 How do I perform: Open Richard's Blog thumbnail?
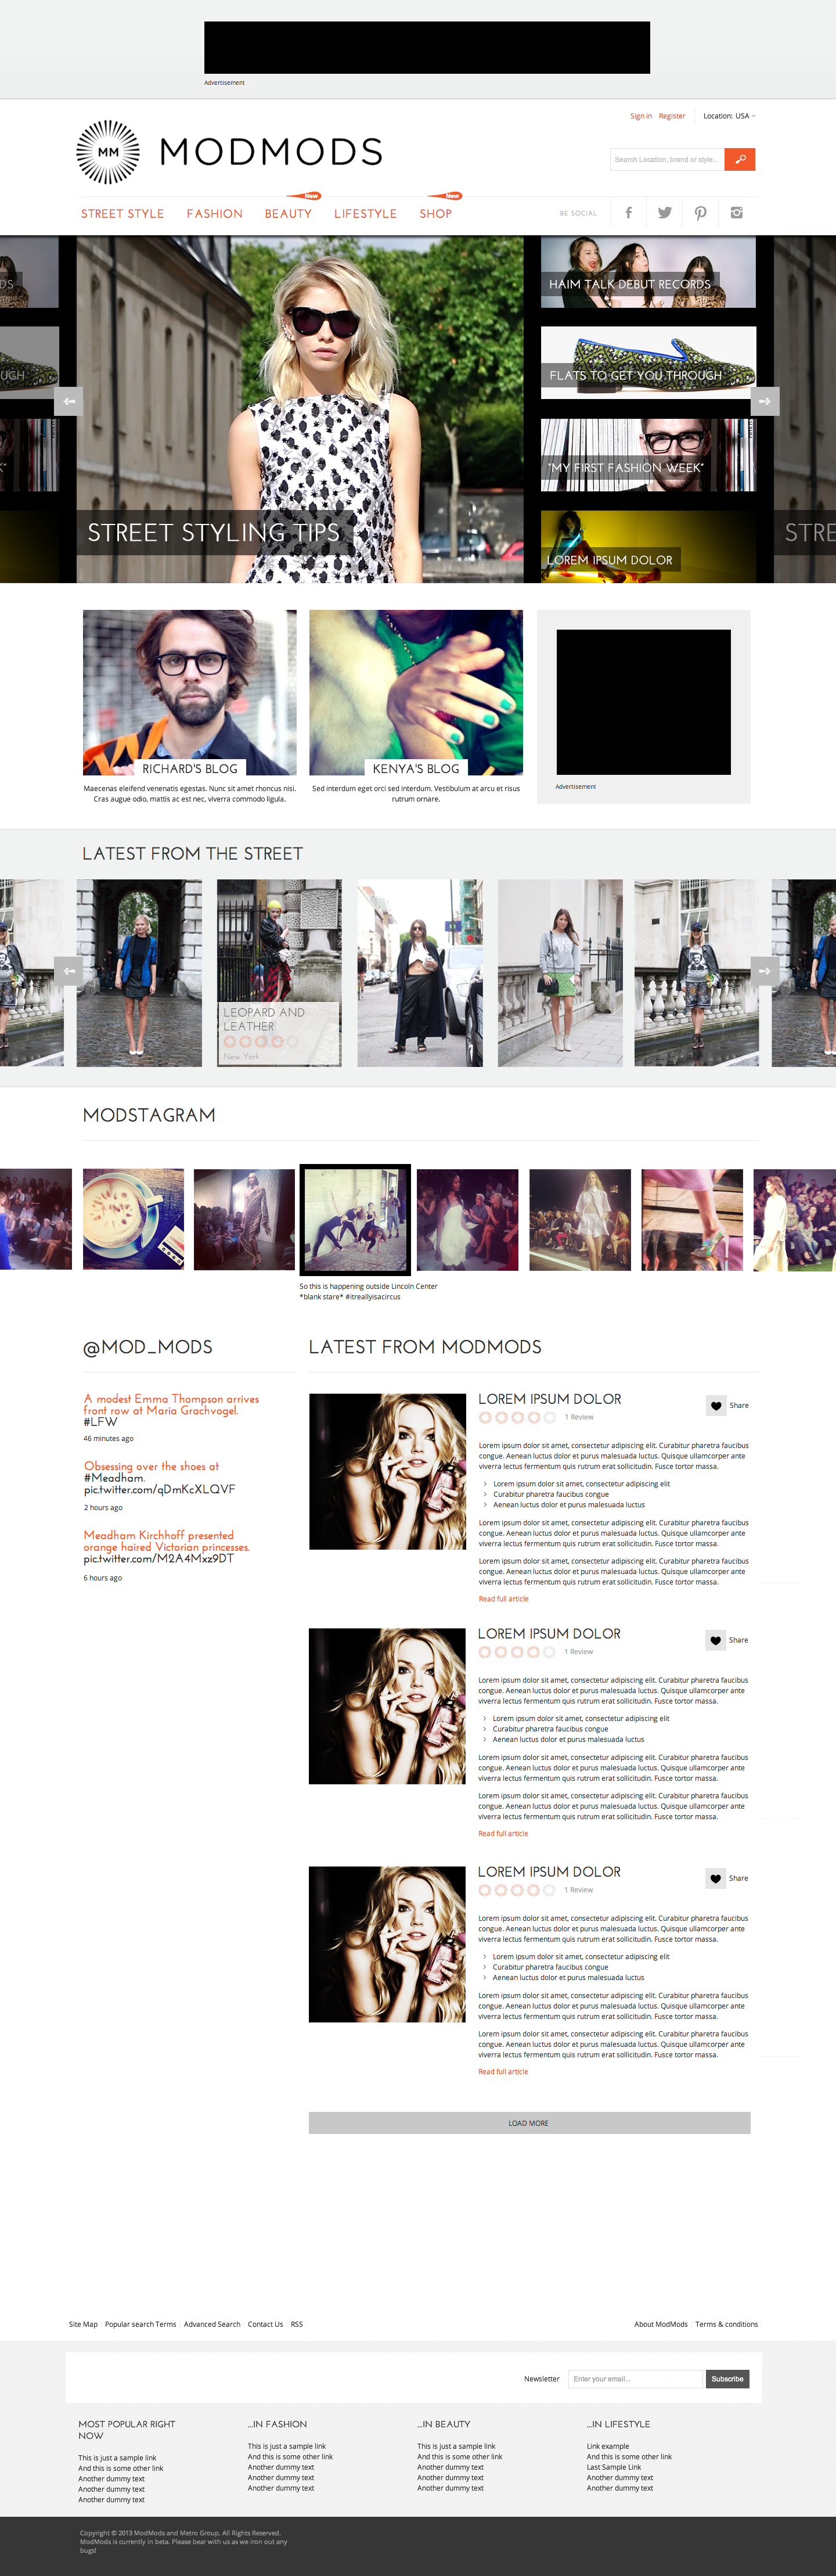pos(189,692)
